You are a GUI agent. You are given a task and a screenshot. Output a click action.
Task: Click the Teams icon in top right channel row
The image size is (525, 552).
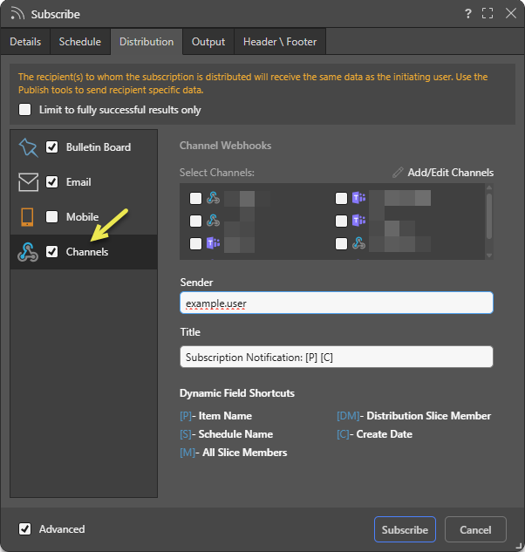click(358, 198)
